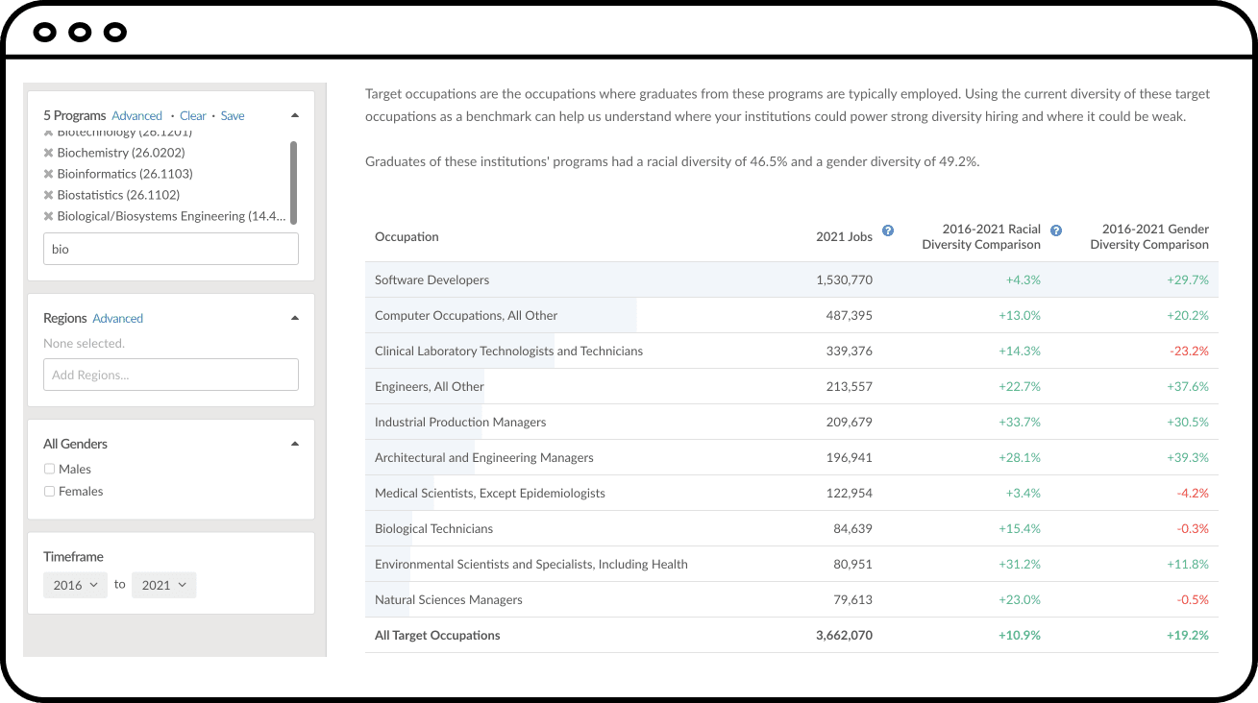This screenshot has height=703, width=1258.
Task: Click the 1,530,770 jobs value
Action: click(x=844, y=279)
